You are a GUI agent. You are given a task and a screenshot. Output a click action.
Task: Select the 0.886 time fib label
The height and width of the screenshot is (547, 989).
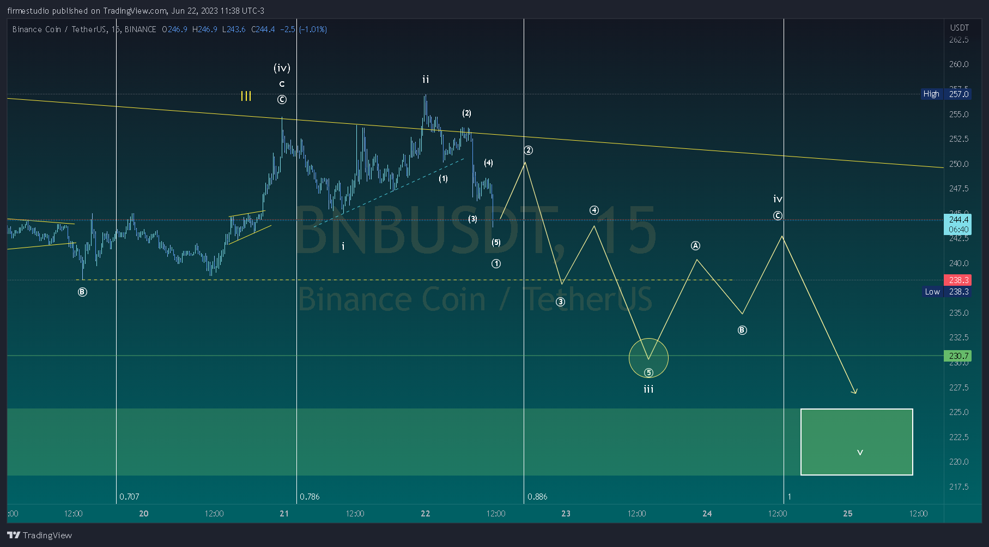click(537, 497)
